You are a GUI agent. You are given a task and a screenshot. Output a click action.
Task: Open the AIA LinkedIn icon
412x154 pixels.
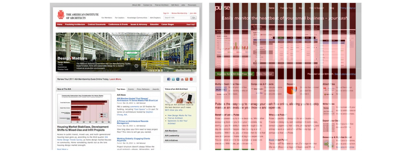click(x=178, y=79)
